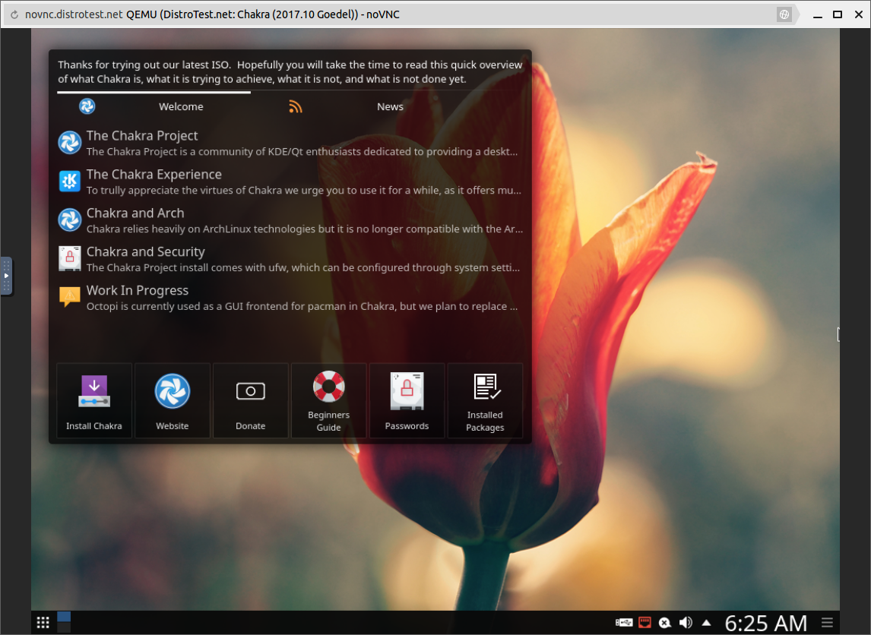Switch to the News tab
Viewport: 871px width, 635px height.
[x=390, y=107]
